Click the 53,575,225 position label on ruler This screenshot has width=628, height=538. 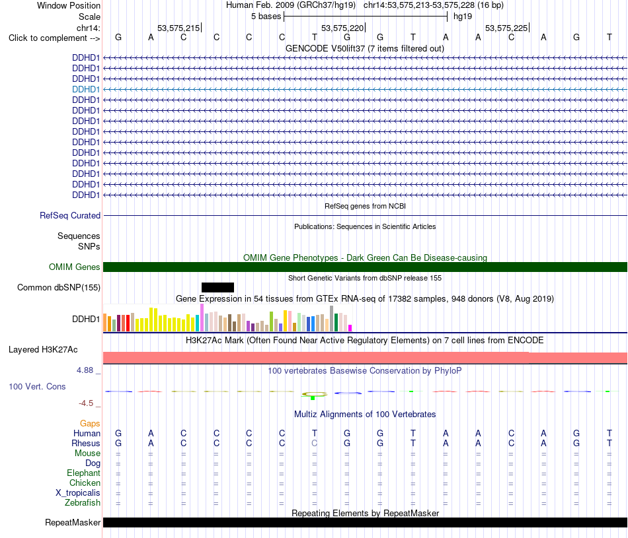coord(506,28)
